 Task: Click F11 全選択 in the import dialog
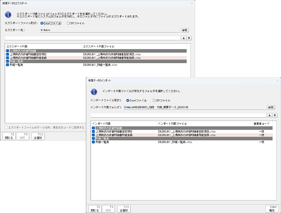124,209
